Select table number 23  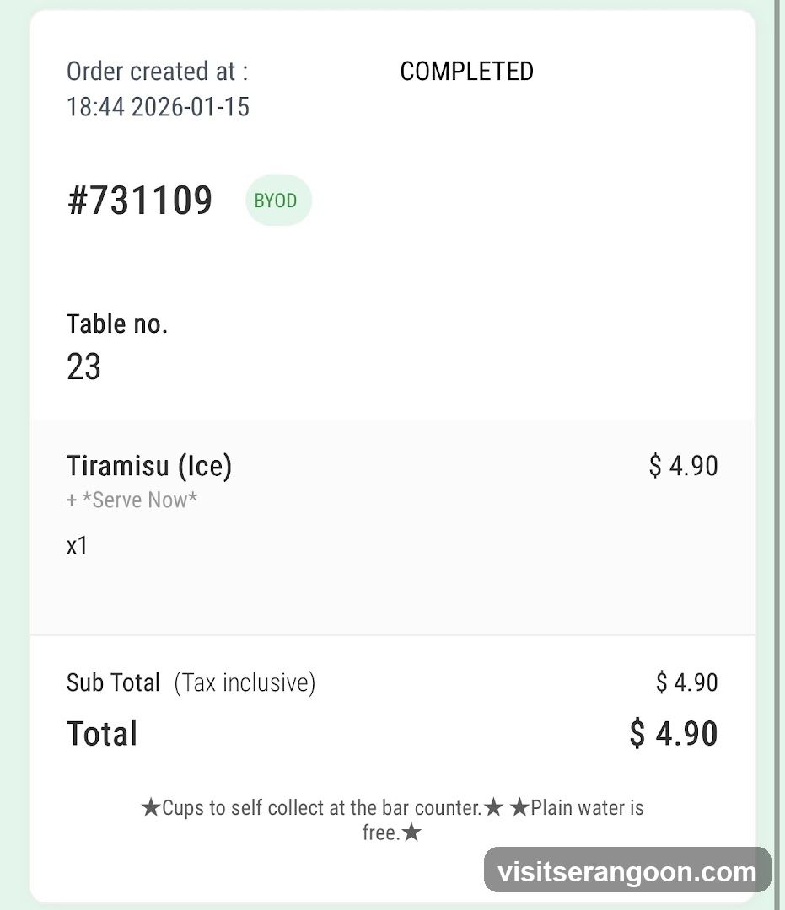[83, 367]
